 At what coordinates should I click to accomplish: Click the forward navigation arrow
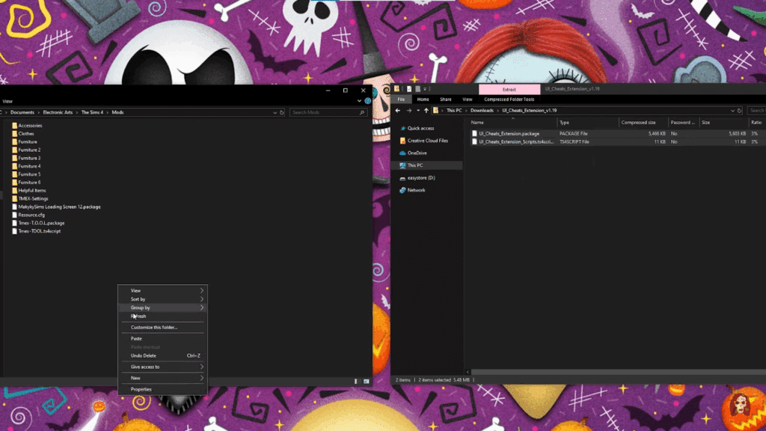pos(409,110)
